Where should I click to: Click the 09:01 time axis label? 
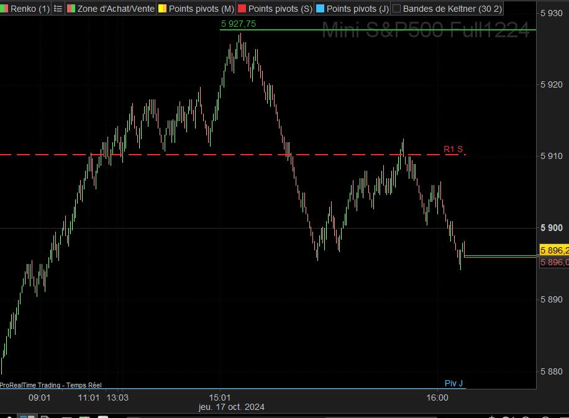(x=40, y=398)
